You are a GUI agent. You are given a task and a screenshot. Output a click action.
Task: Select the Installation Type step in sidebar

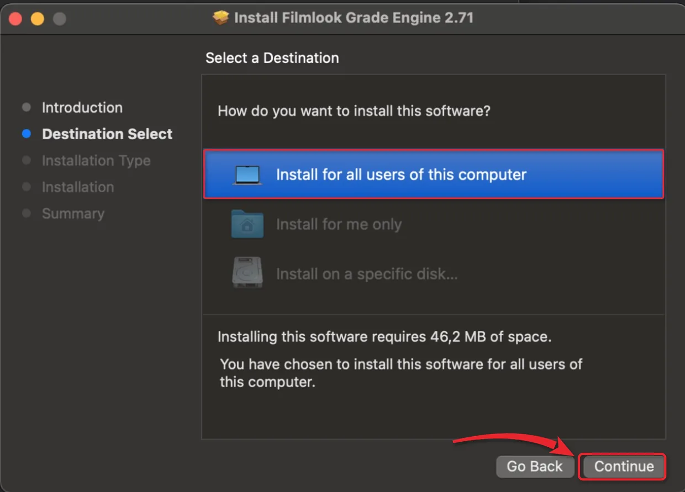[96, 161]
